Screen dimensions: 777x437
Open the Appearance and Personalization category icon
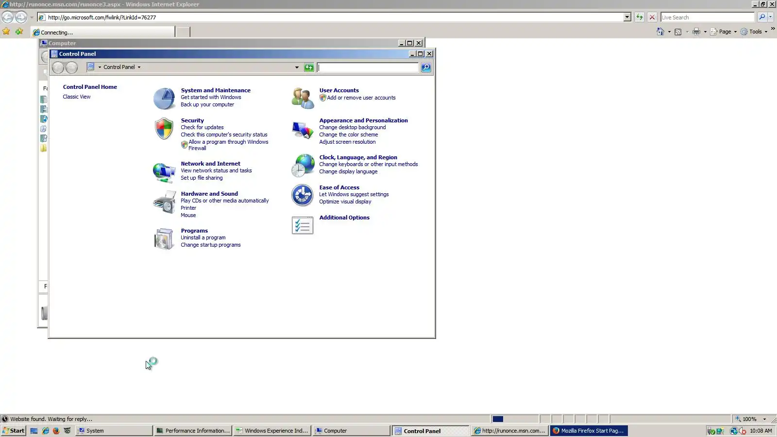tap(303, 129)
